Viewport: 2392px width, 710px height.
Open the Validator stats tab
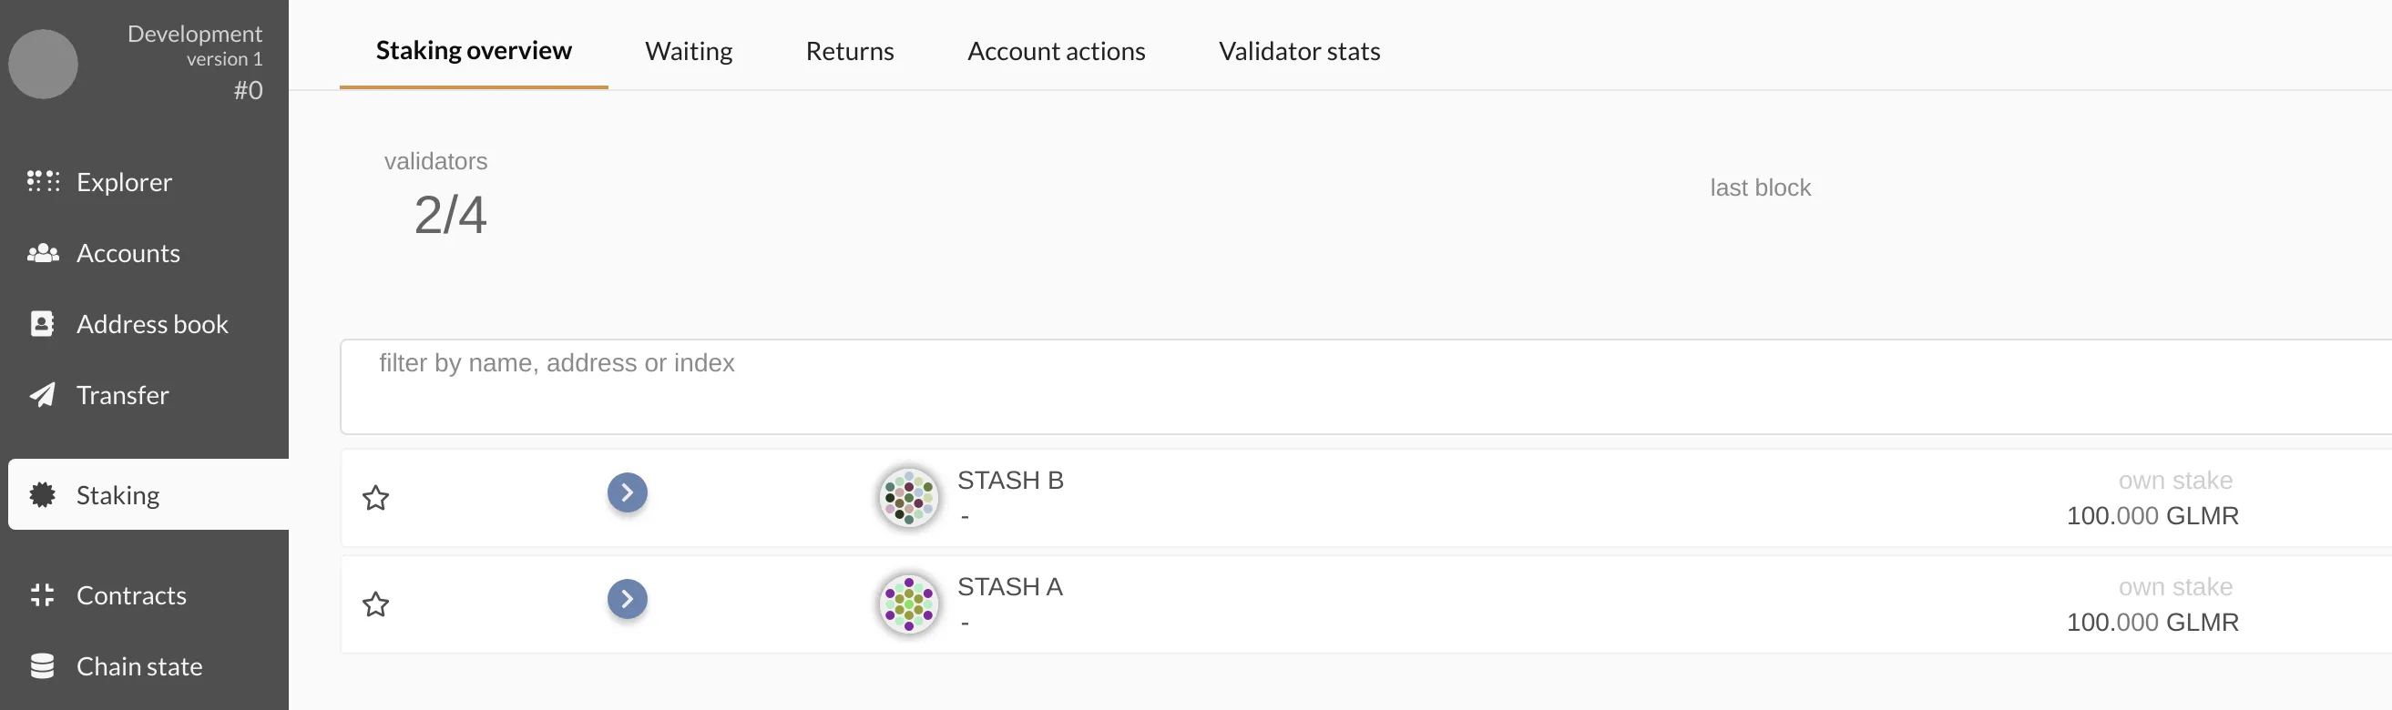[x=1299, y=51]
